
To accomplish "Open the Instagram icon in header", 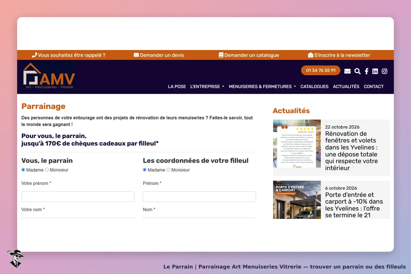I will [x=385, y=71].
